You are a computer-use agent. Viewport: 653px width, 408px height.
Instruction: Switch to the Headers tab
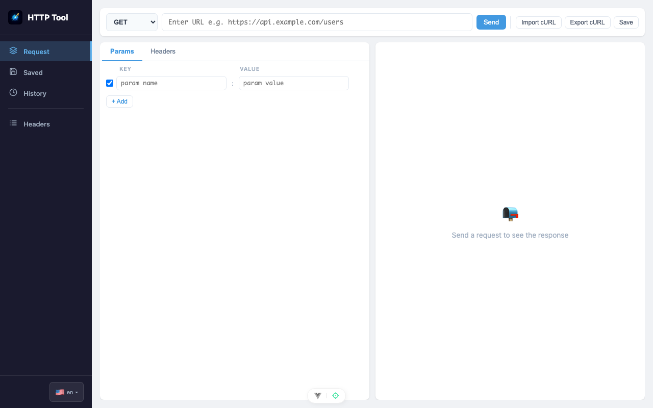(163, 52)
